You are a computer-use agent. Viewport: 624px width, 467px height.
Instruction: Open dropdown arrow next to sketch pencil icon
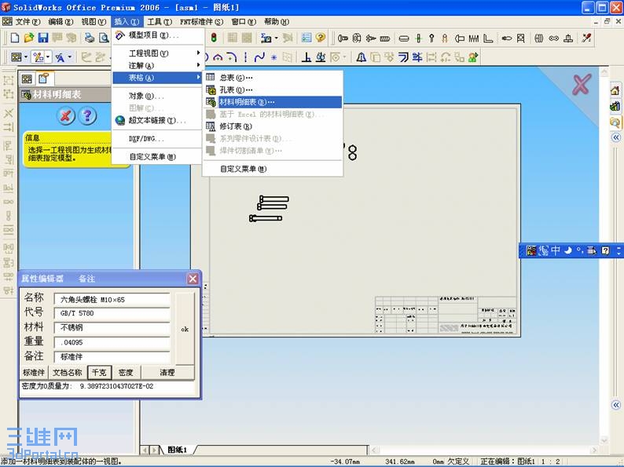click(x=48, y=57)
